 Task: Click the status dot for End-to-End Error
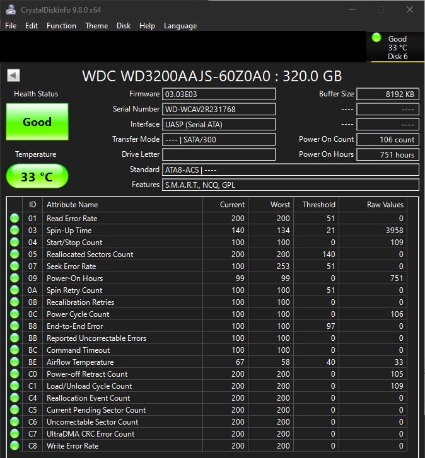click(15, 326)
